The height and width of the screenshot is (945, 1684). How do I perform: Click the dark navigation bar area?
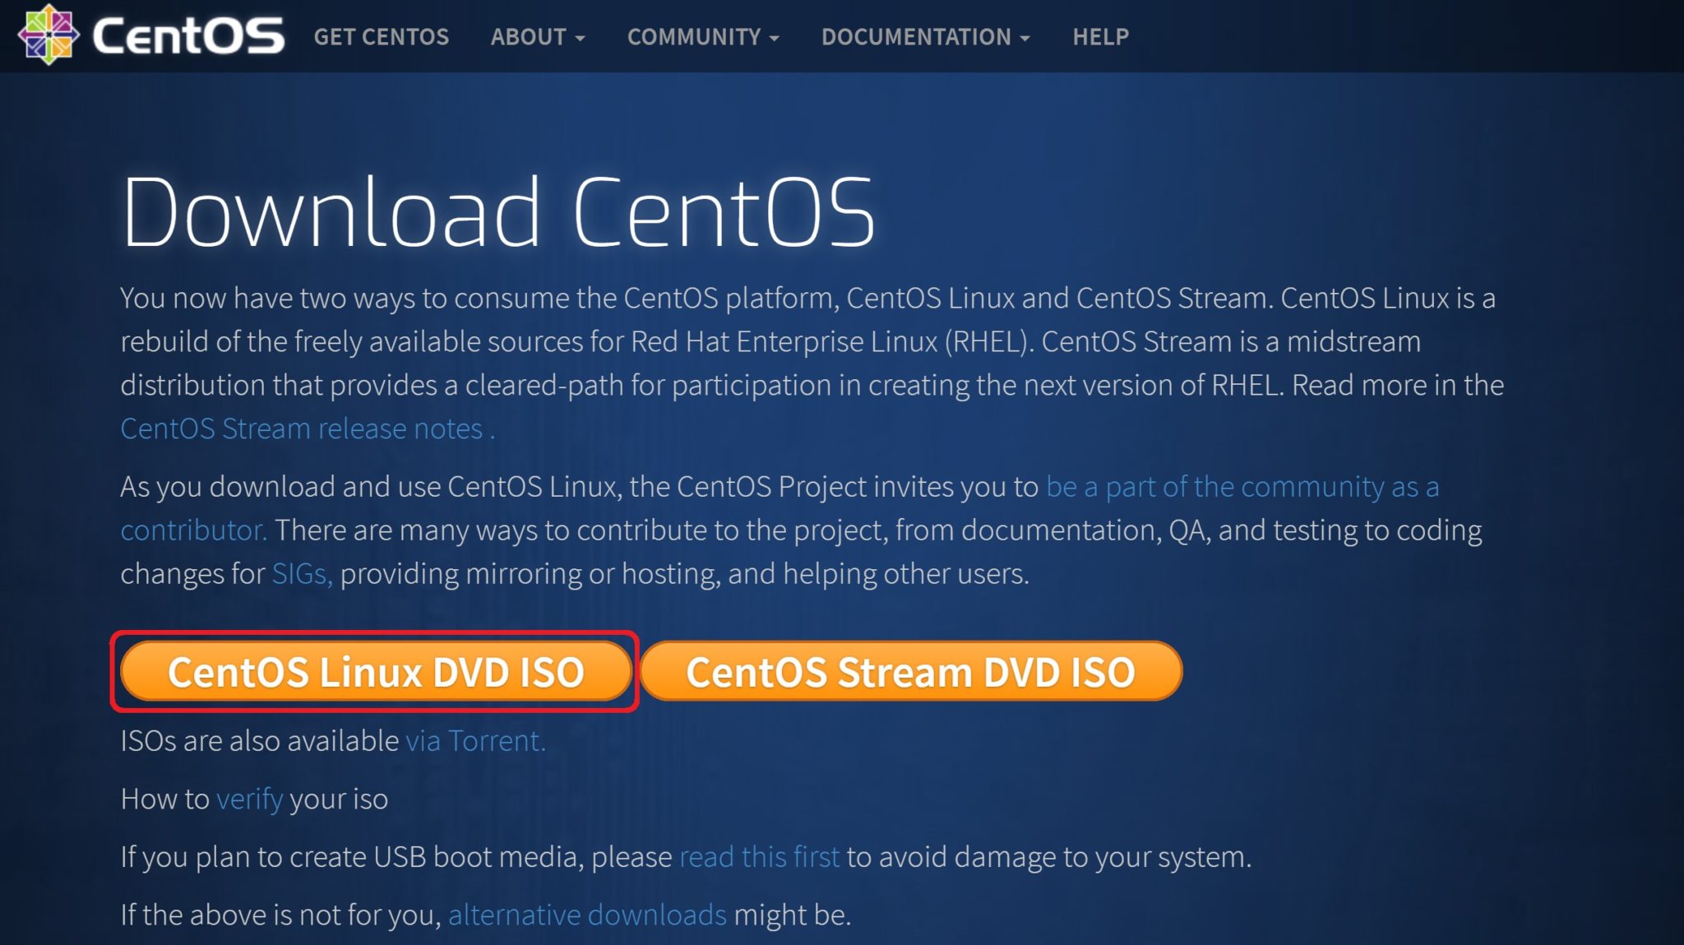1398,37
